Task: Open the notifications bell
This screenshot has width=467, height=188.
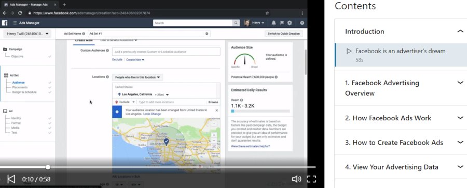Action: (273, 23)
